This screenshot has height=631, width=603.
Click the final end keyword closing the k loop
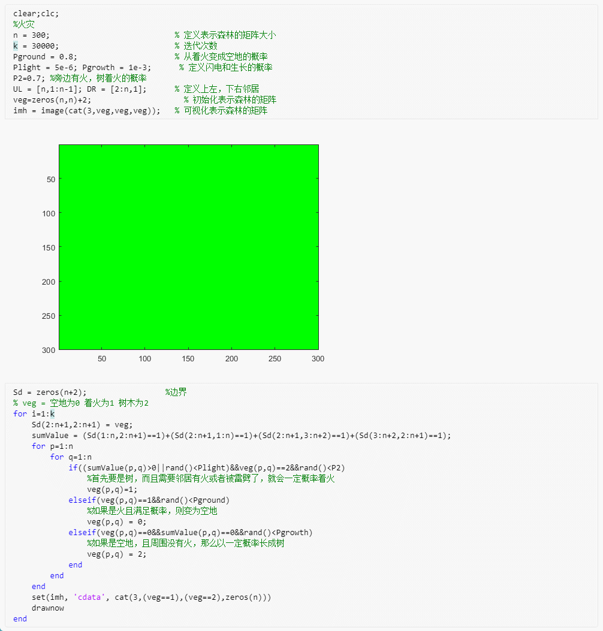click(19, 618)
